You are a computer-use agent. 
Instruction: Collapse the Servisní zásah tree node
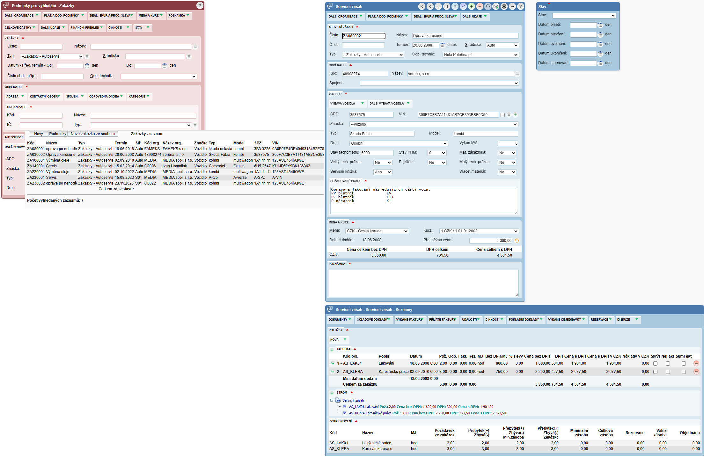coord(332,400)
